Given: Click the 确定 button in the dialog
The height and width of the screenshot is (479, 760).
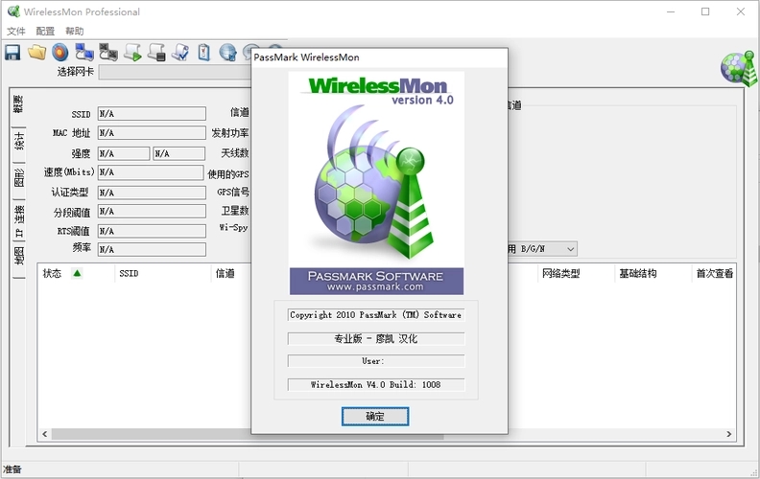Looking at the screenshot, I should coord(375,416).
